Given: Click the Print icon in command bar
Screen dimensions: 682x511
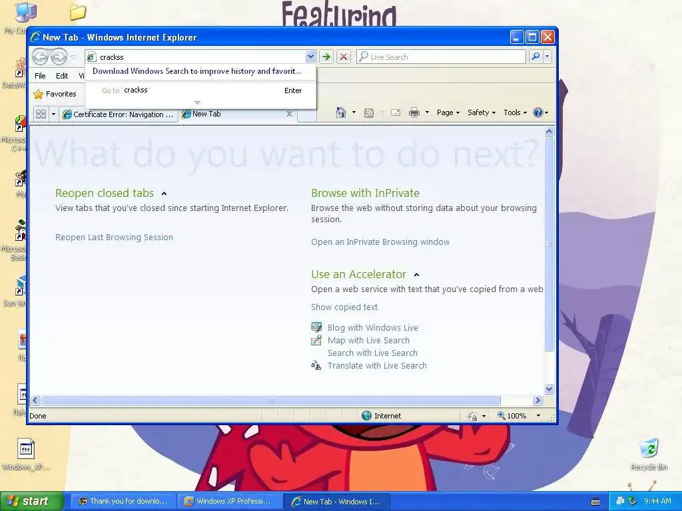Looking at the screenshot, I should (x=414, y=112).
